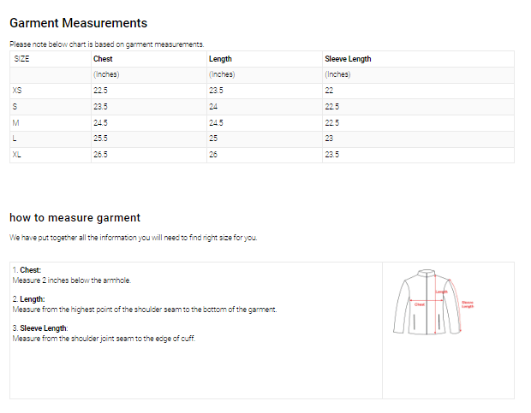The height and width of the screenshot is (413, 531).
Task: Click the '2. Length:' instruction label
Action: 29,299
